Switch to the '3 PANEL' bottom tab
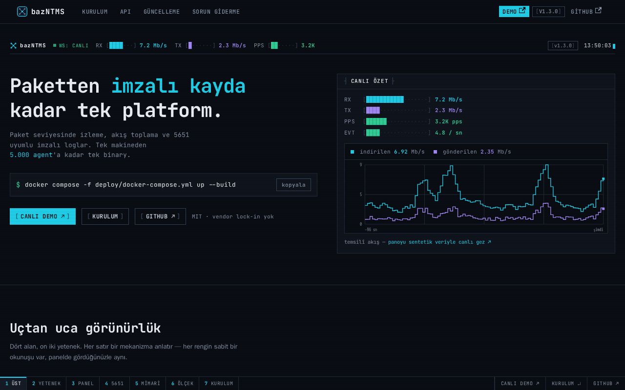This screenshot has height=390, width=625. coord(83,383)
